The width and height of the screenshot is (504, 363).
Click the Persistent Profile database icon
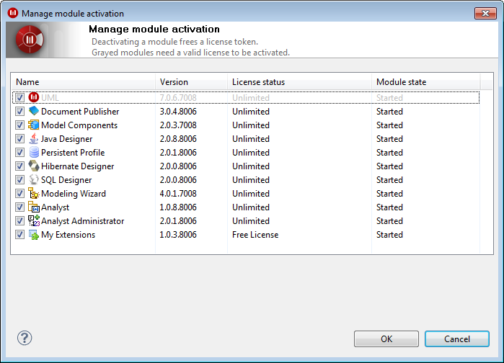point(34,152)
